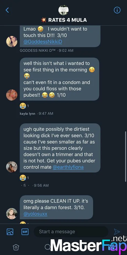
Task: Open the @earthlyfiona mention link
Action: [x=68, y=167]
